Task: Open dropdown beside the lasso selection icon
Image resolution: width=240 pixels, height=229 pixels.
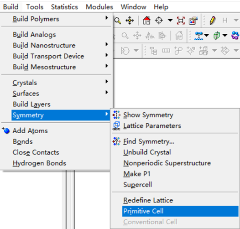Action: pos(136,50)
